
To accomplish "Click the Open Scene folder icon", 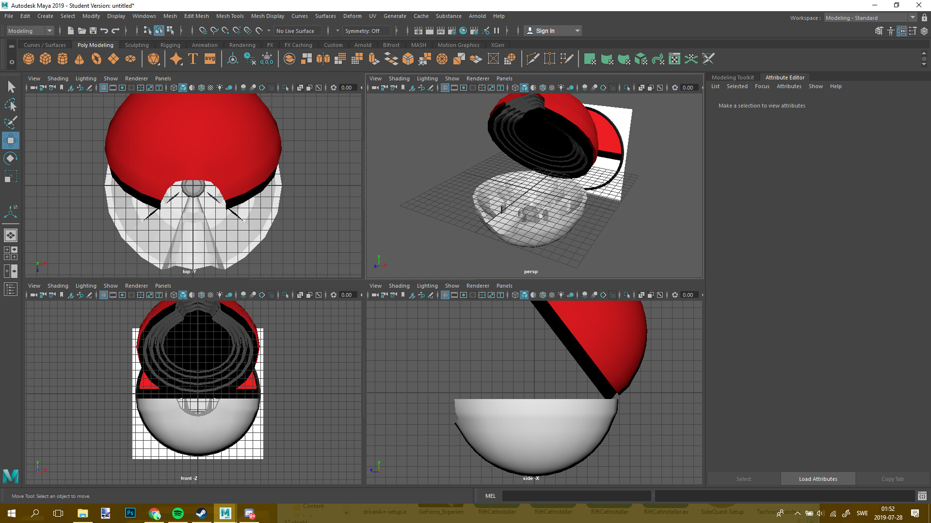I will [x=82, y=31].
